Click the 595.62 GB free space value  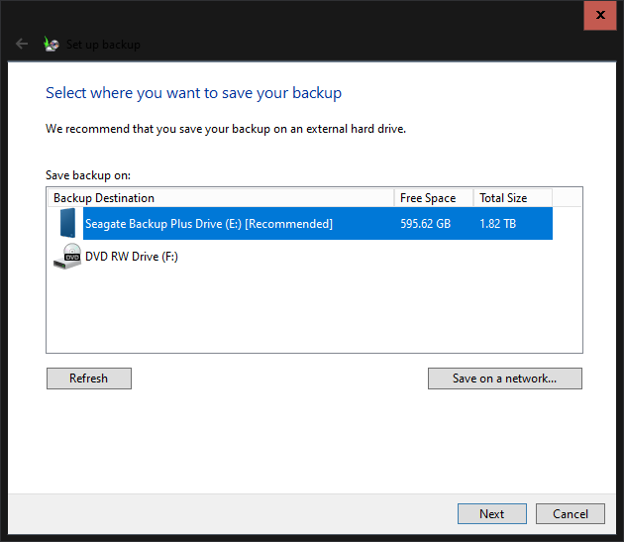[425, 224]
